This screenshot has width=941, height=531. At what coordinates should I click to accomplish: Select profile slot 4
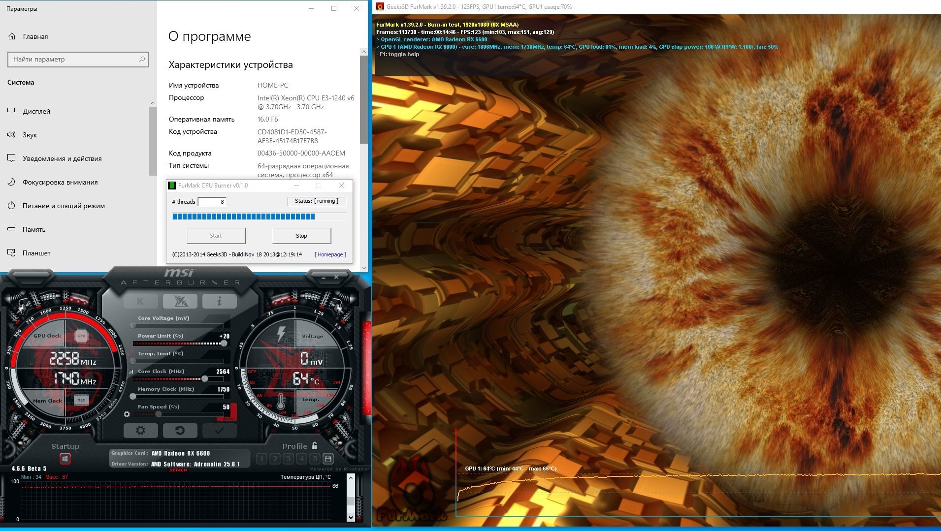pyautogui.click(x=301, y=459)
